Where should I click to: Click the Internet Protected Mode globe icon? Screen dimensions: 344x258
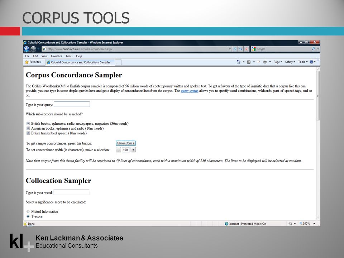[x=226, y=224]
